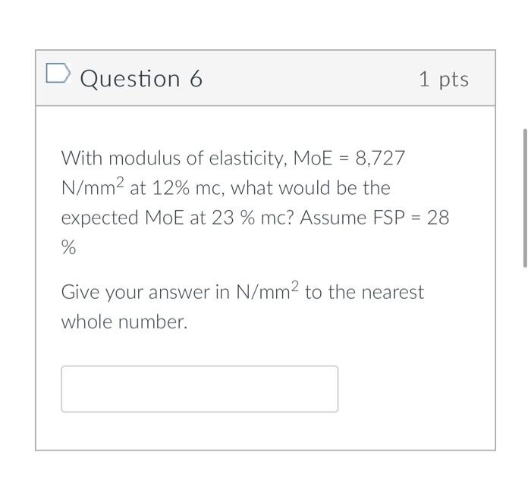Click the word "Assume" in the question
Image resolution: width=531 pixels, height=477 pixels.
(333, 218)
